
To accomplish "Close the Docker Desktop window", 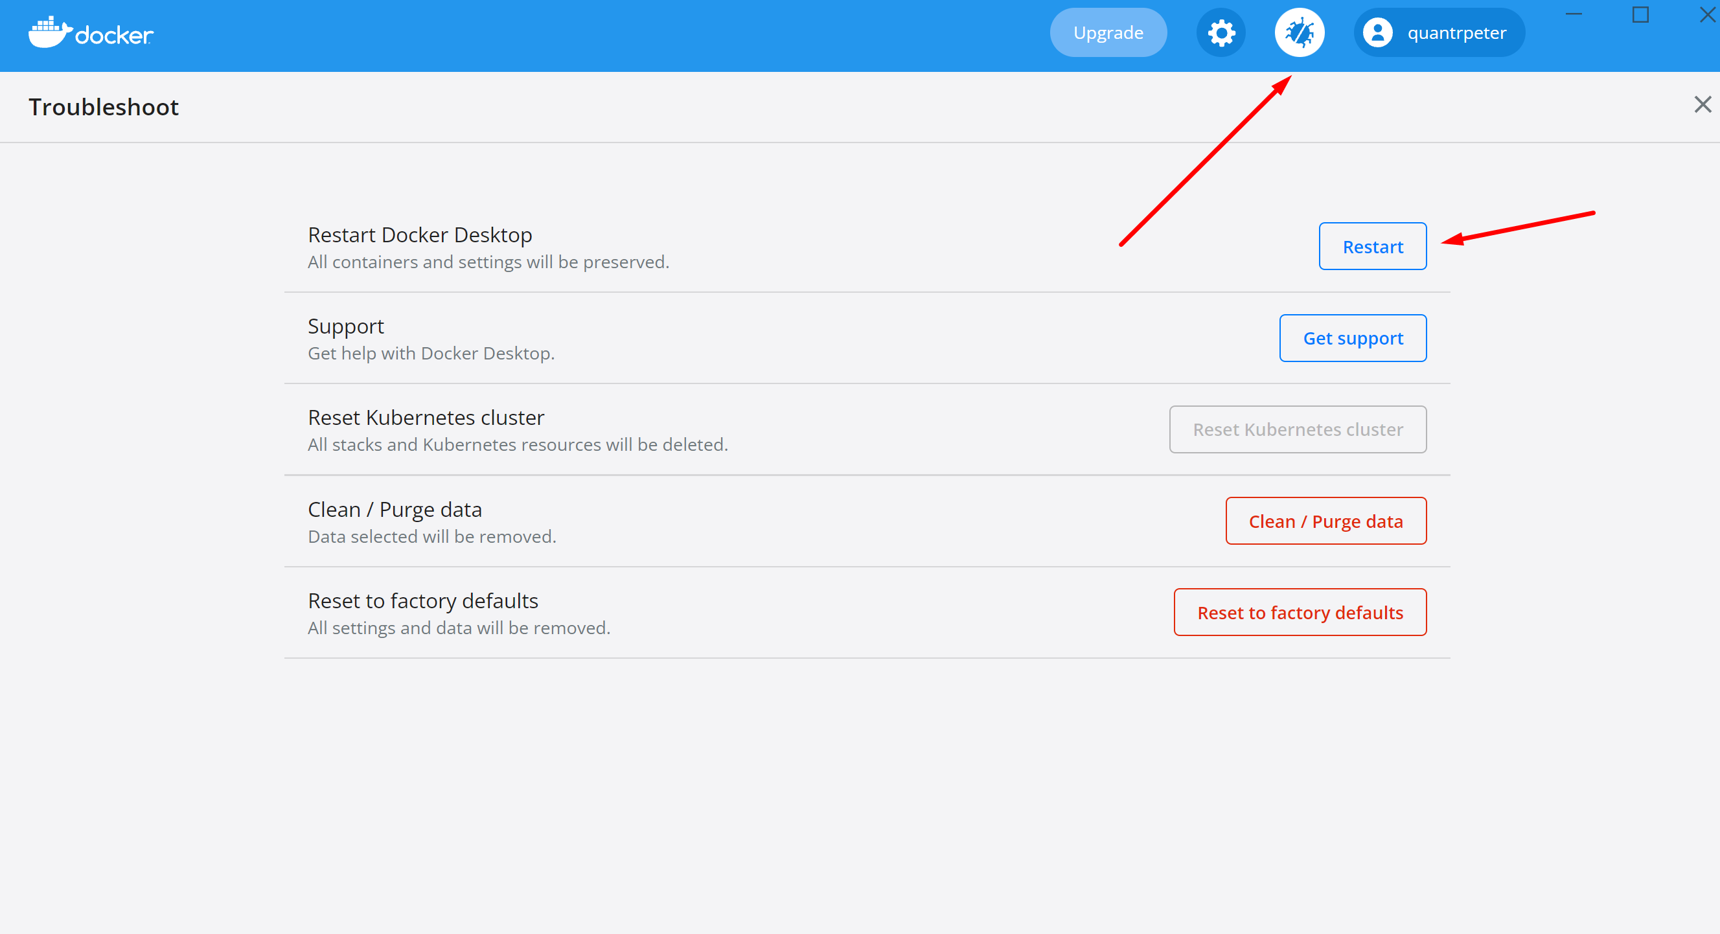I will [1707, 14].
